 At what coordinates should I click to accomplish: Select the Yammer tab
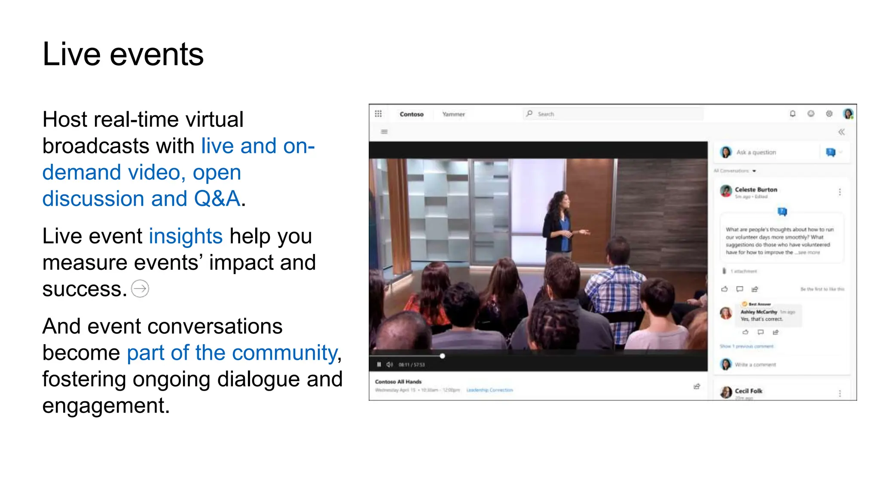point(453,114)
